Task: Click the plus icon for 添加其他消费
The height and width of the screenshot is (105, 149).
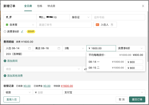Action: [5, 76]
